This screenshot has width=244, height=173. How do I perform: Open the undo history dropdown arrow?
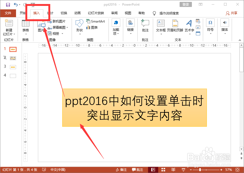(20, 5)
